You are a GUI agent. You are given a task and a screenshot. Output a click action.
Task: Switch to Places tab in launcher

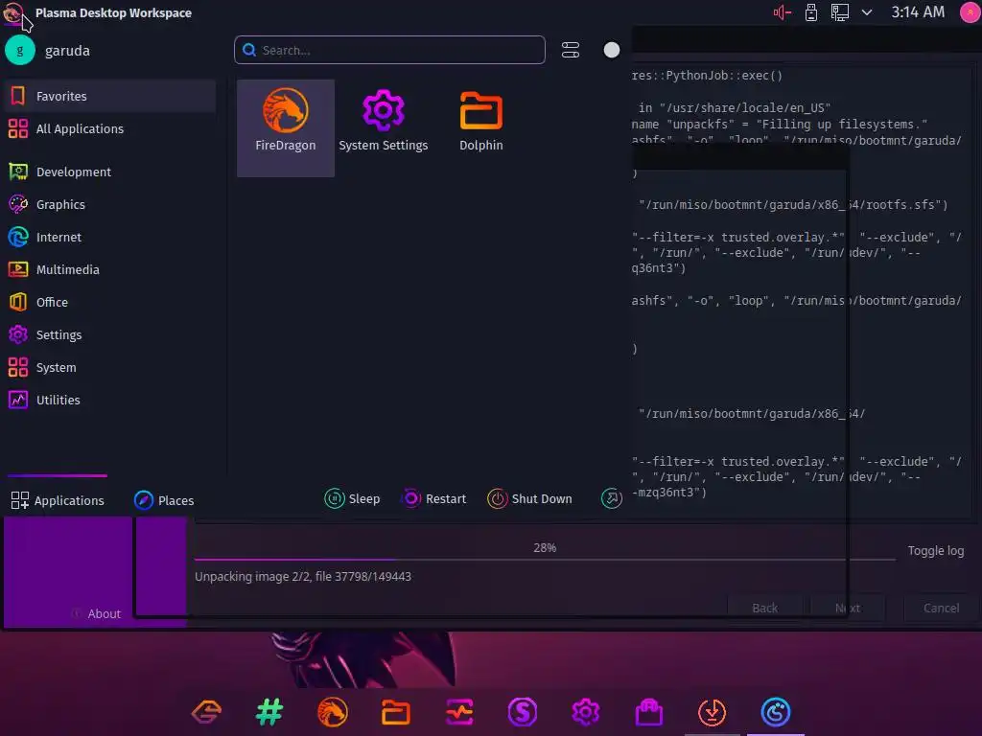pos(164,500)
